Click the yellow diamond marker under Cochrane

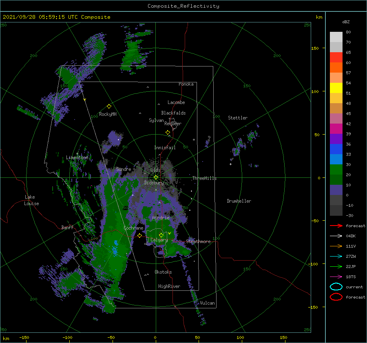139,236
